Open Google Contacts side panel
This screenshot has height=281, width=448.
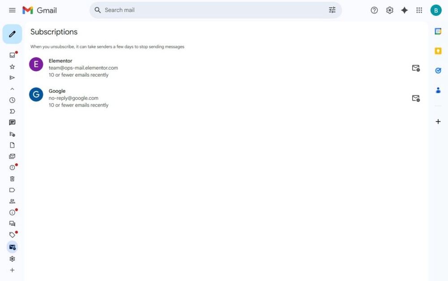click(438, 90)
